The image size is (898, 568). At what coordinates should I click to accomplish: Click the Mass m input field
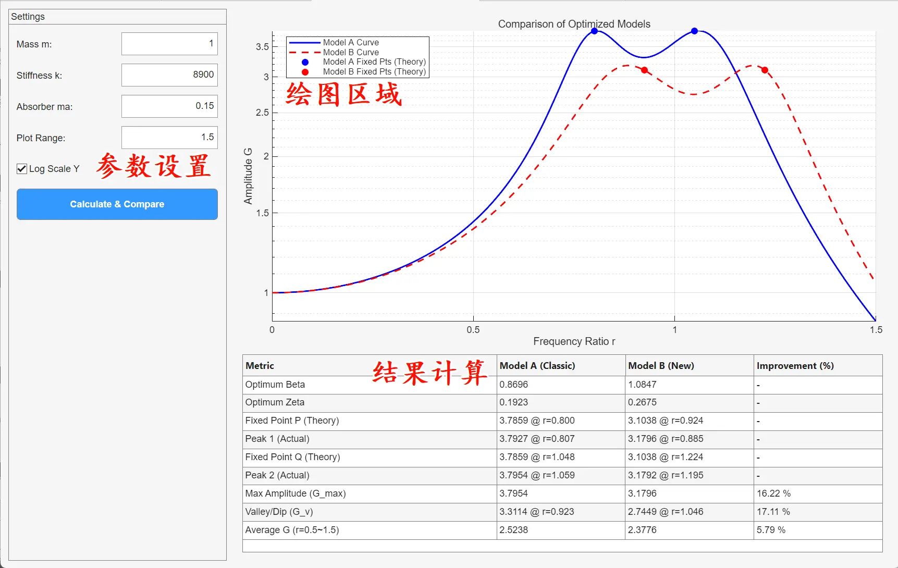[x=169, y=44]
